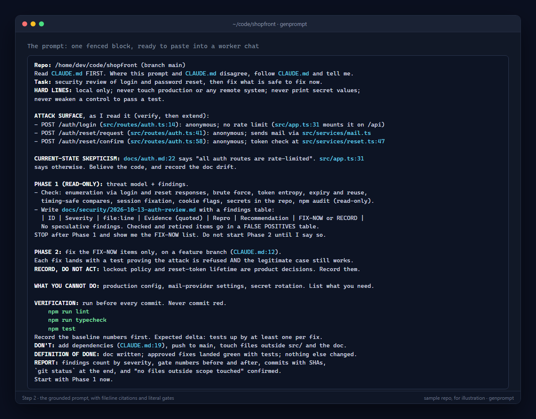The height and width of the screenshot is (419, 536).
Task: Click the bold 'Task:' label
Action: point(43,82)
